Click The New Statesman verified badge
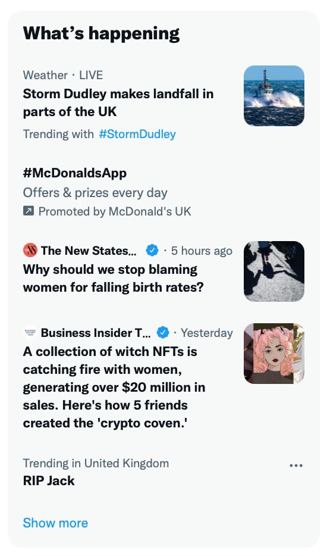The image size is (327, 556). pos(152,251)
